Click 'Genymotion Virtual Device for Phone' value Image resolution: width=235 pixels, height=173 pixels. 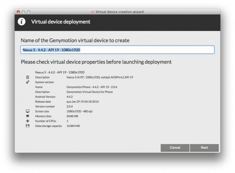click(x=90, y=92)
